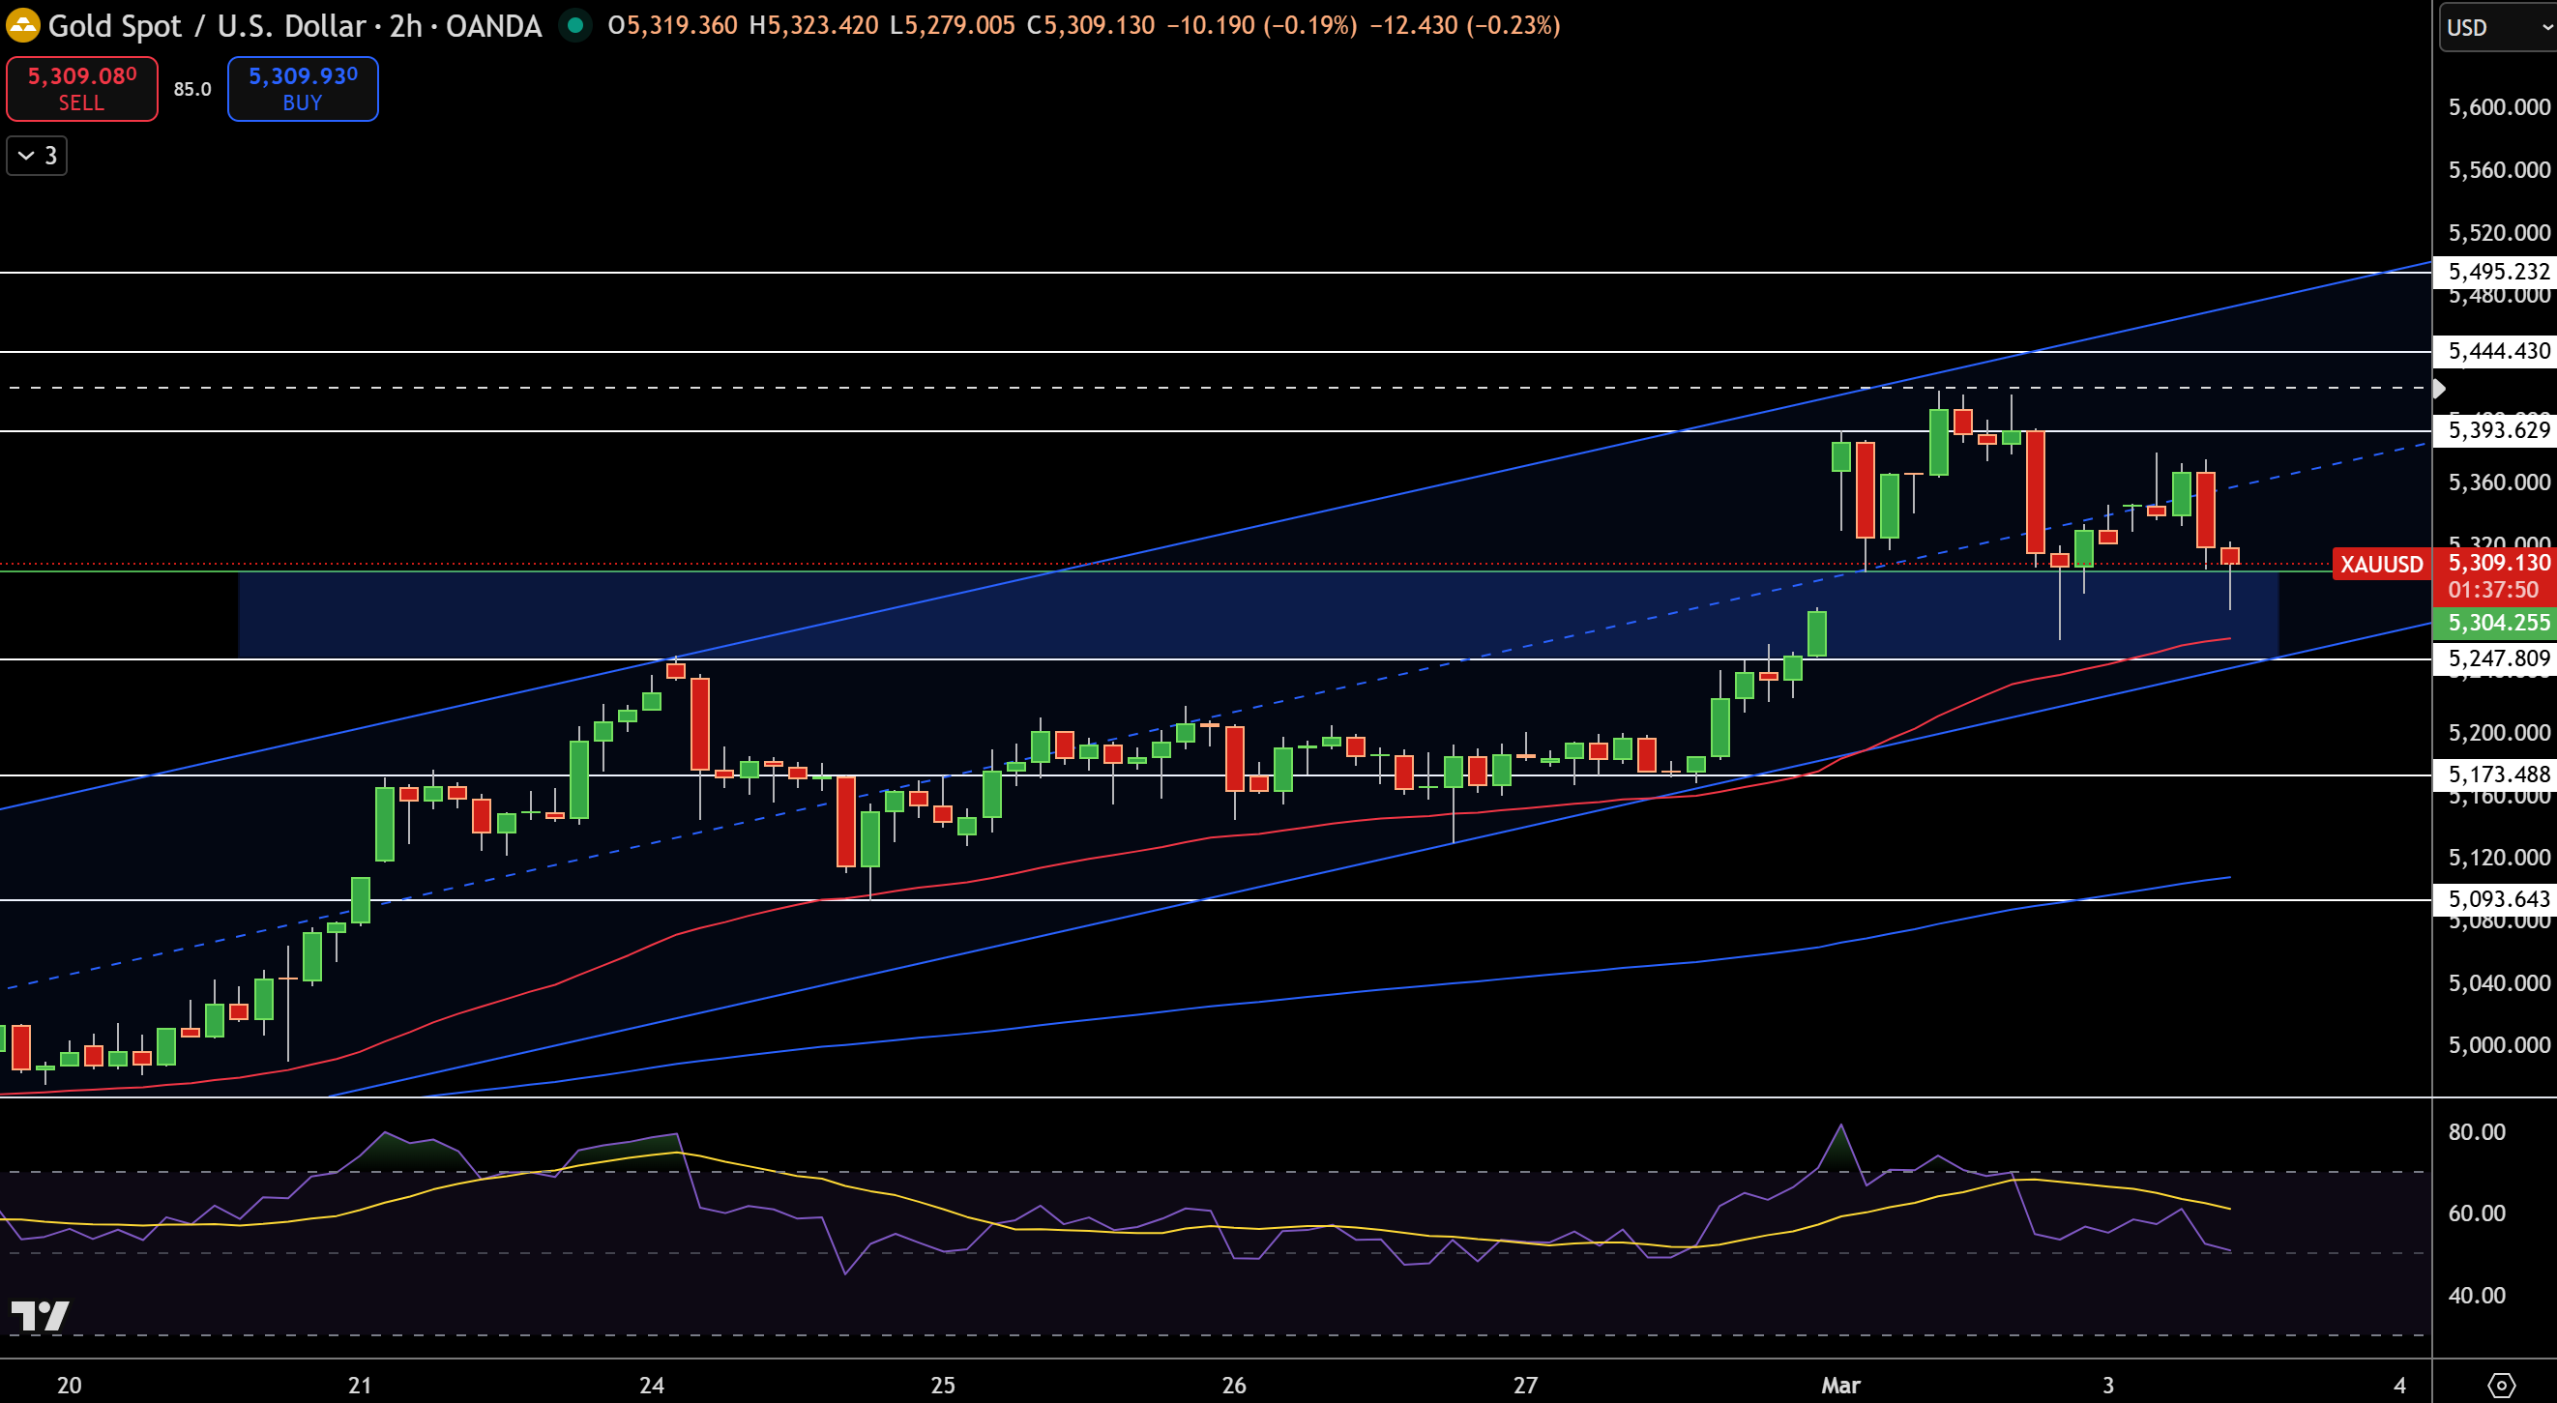The height and width of the screenshot is (1403, 2557).
Task: Click the red XAUUSD current price tag
Action: (x=2382, y=564)
